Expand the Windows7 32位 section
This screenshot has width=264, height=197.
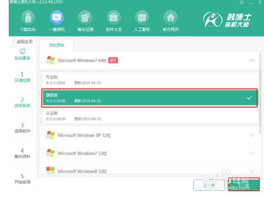252,153
